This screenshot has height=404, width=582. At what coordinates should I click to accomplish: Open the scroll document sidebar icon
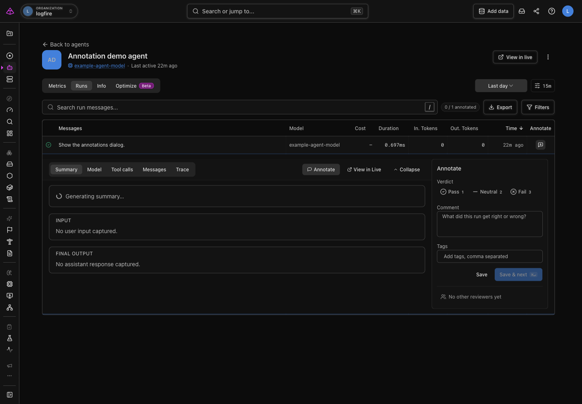(x=10, y=199)
